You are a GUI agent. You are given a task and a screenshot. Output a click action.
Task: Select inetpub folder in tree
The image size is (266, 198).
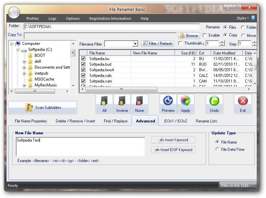[41, 73]
